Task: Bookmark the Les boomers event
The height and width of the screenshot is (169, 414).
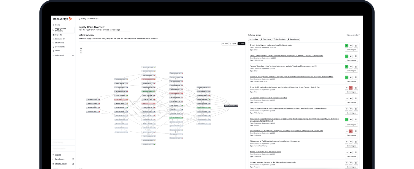Action: (356, 98)
